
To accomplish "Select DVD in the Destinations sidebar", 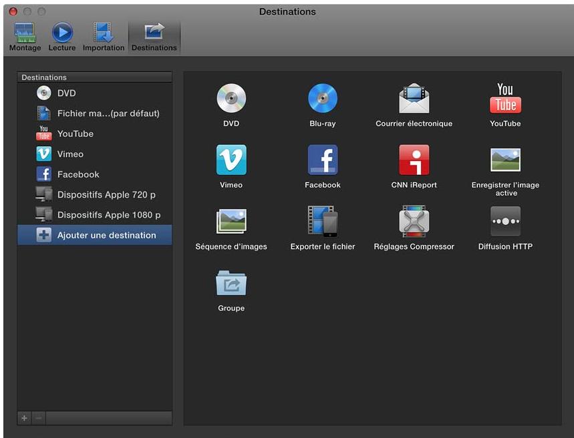I will (x=94, y=93).
